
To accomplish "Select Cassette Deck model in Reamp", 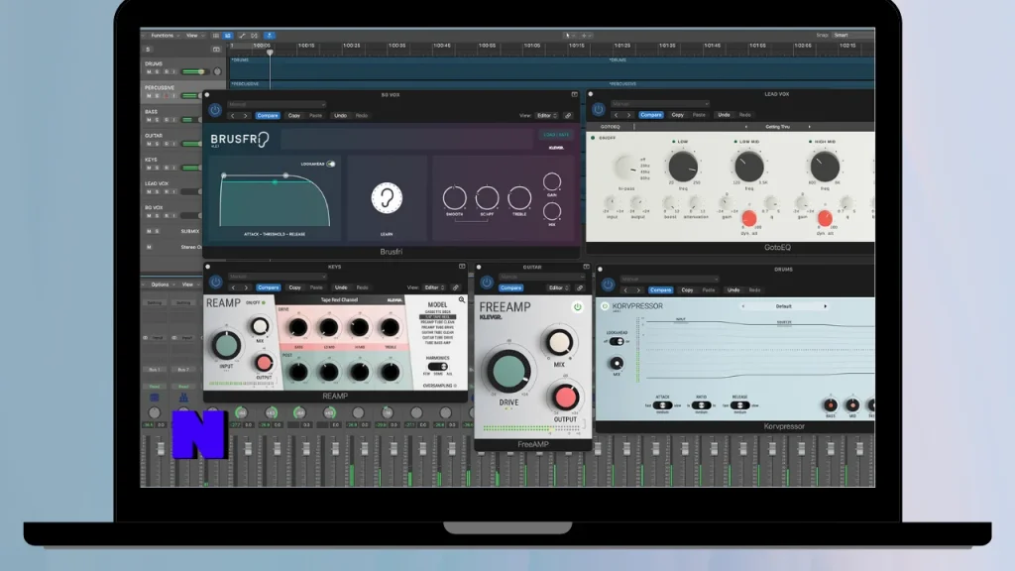I will point(437,312).
